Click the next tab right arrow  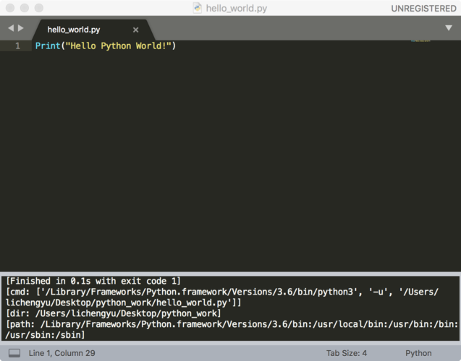(20, 29)
